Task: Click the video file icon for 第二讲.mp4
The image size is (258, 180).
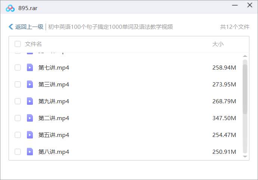Action: (x=30, y=118)
